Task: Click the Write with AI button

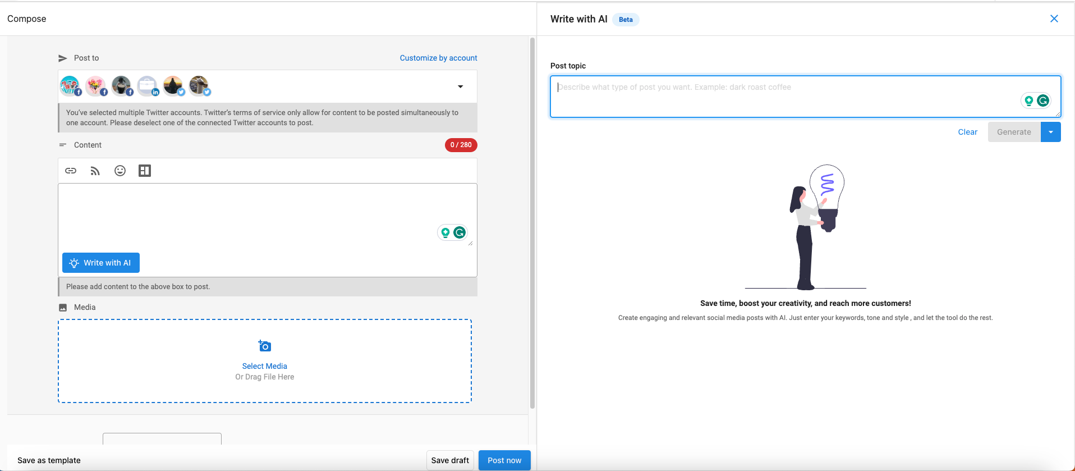Action: tap(101, 263)
